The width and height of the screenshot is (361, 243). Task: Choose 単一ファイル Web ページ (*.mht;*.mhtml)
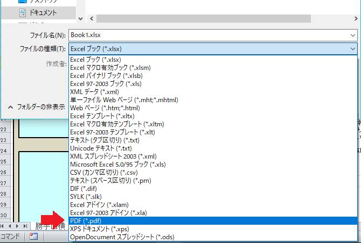click(x=213, y=100)
